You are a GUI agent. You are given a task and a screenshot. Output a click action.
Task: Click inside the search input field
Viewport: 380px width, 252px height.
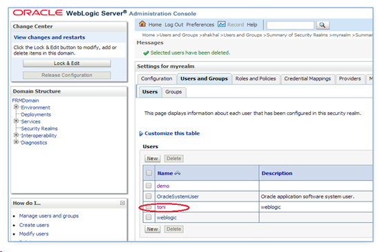290,25
